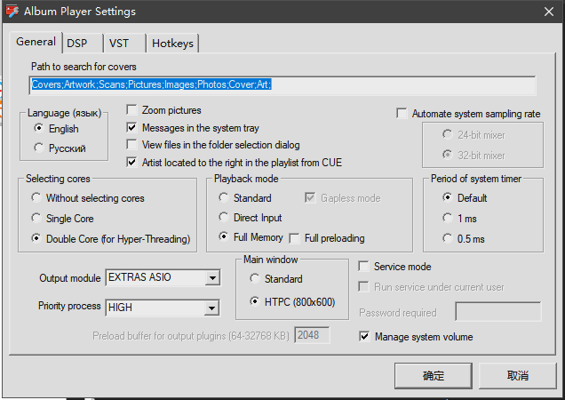Go to the Hotkeys tab
The image size is (565, 400).
tap(171, 43)
